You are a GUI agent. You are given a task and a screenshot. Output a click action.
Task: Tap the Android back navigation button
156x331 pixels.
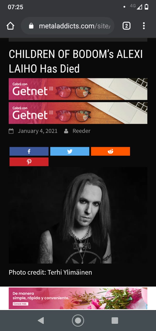41,321
